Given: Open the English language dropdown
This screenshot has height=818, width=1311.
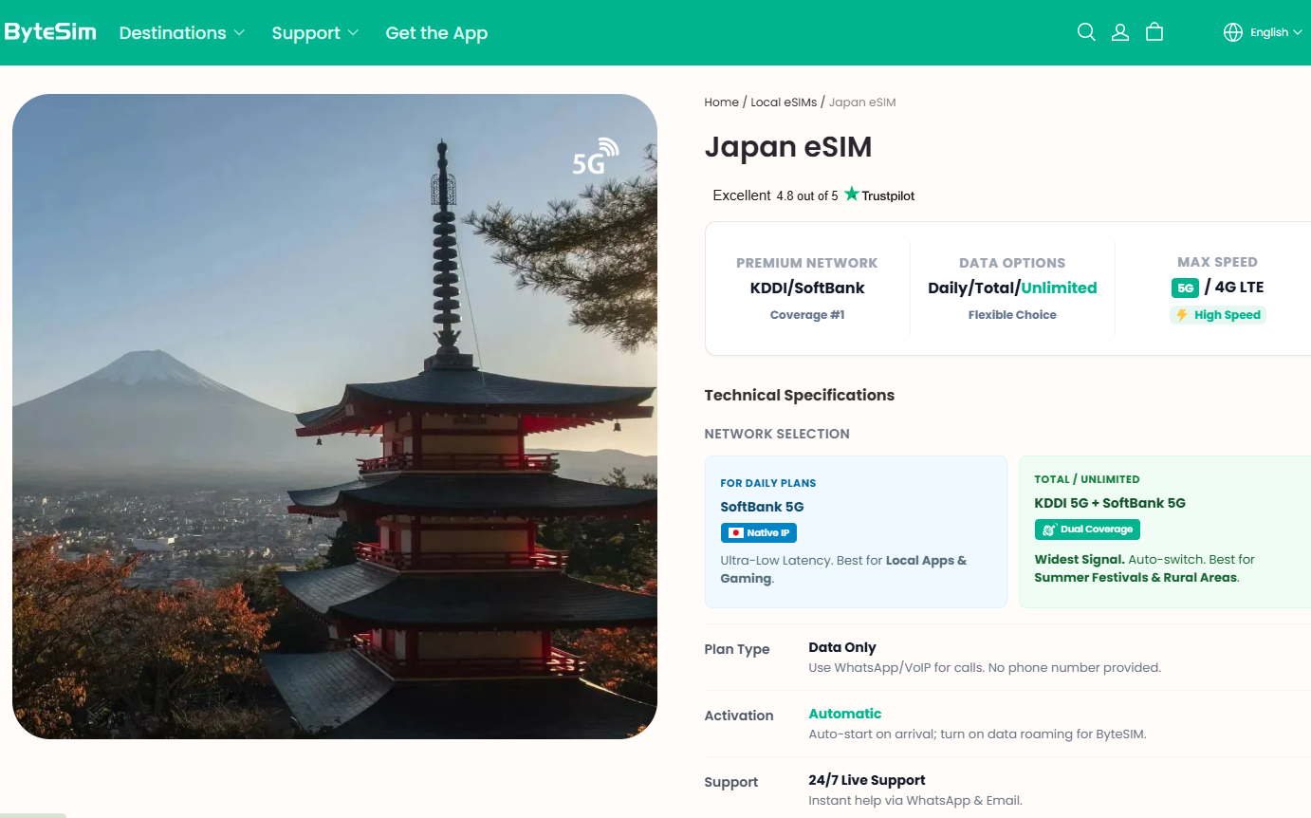Looking at the screenshot, I should (1276, 32).
